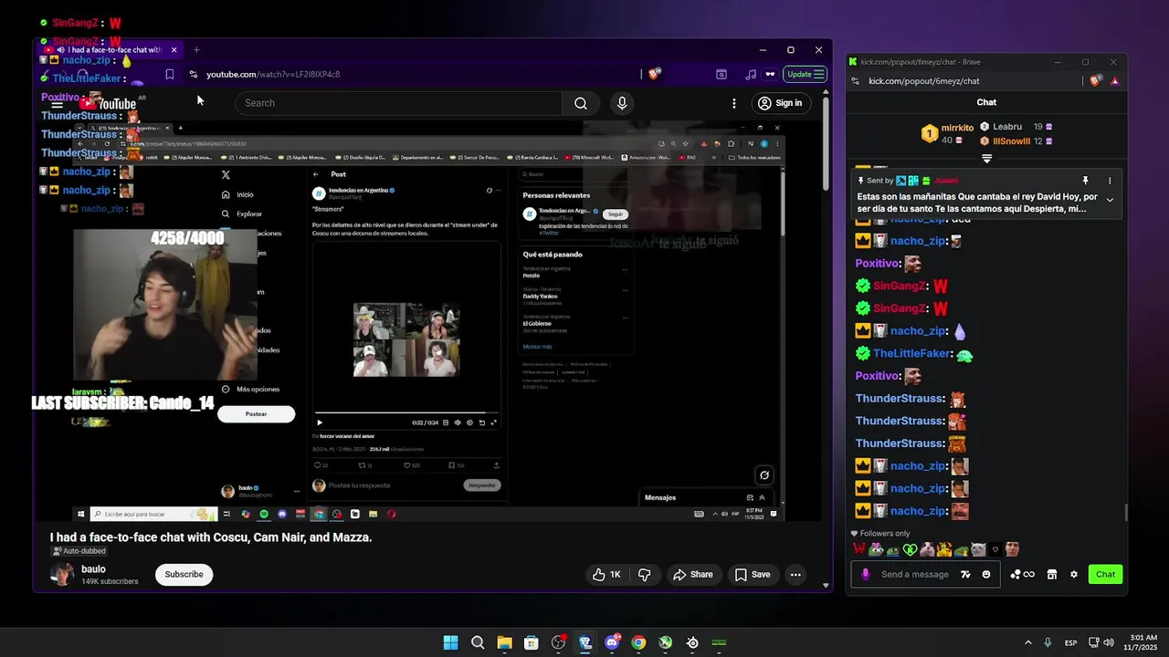Click the YouTube search magnifier button
Viewport: 1169px width, 657px height.
[581, 103]
